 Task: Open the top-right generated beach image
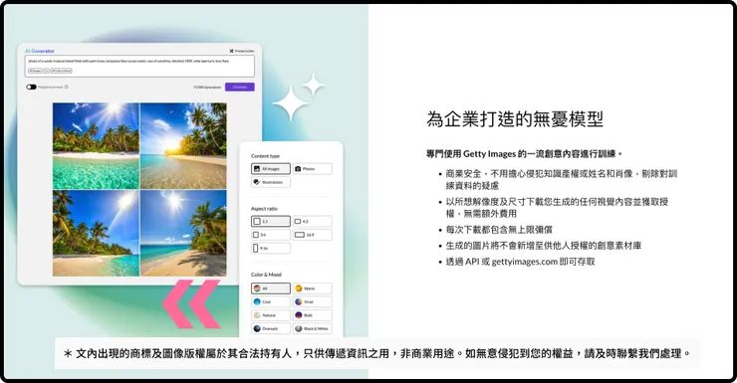183,146
